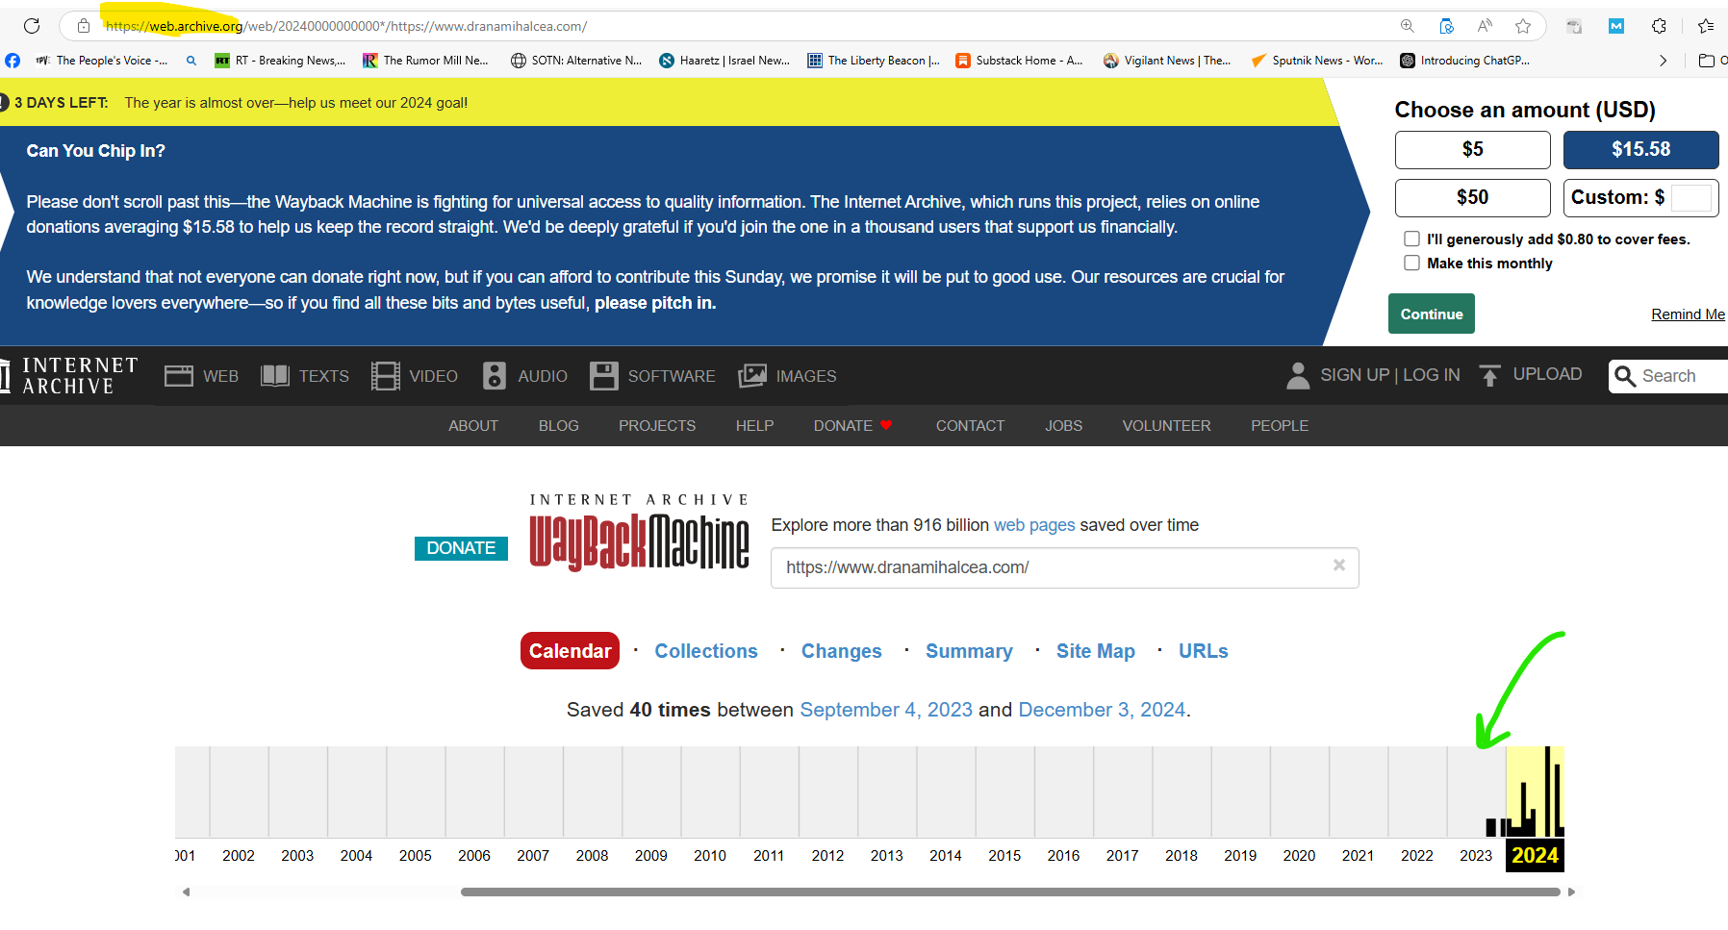The image size is (1728, 930).
Task: Open the ABOUT menu item
Action: [x=473, y=426]
